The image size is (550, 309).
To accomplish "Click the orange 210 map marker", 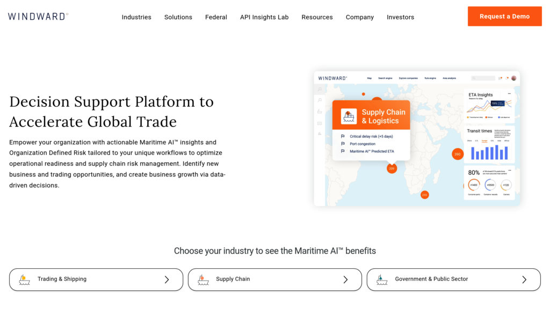I will [x=424, y=195].
